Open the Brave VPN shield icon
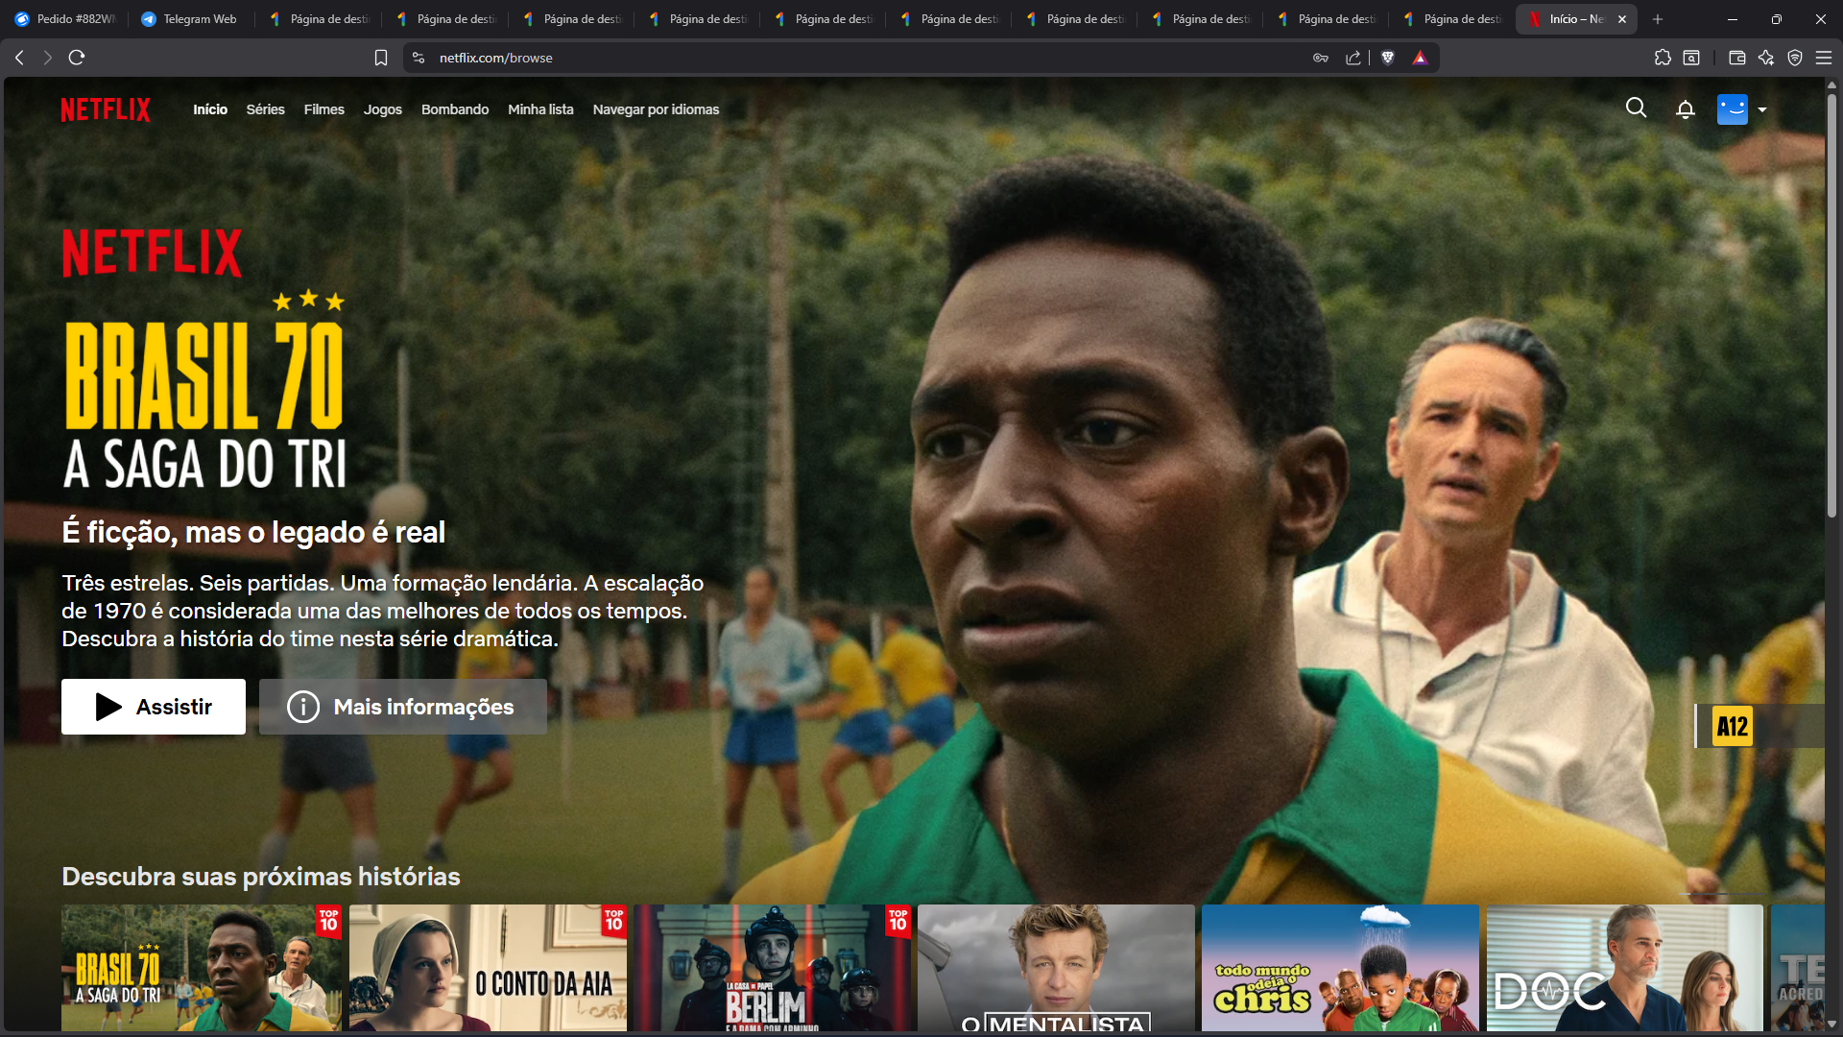The height and width of the screenshot is (1037, 1843). click(x=1795, y=58)
